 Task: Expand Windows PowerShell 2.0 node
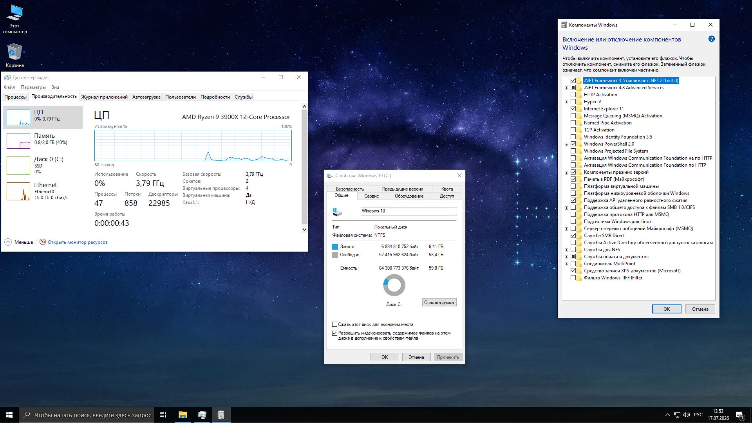(x=566, y=144)
